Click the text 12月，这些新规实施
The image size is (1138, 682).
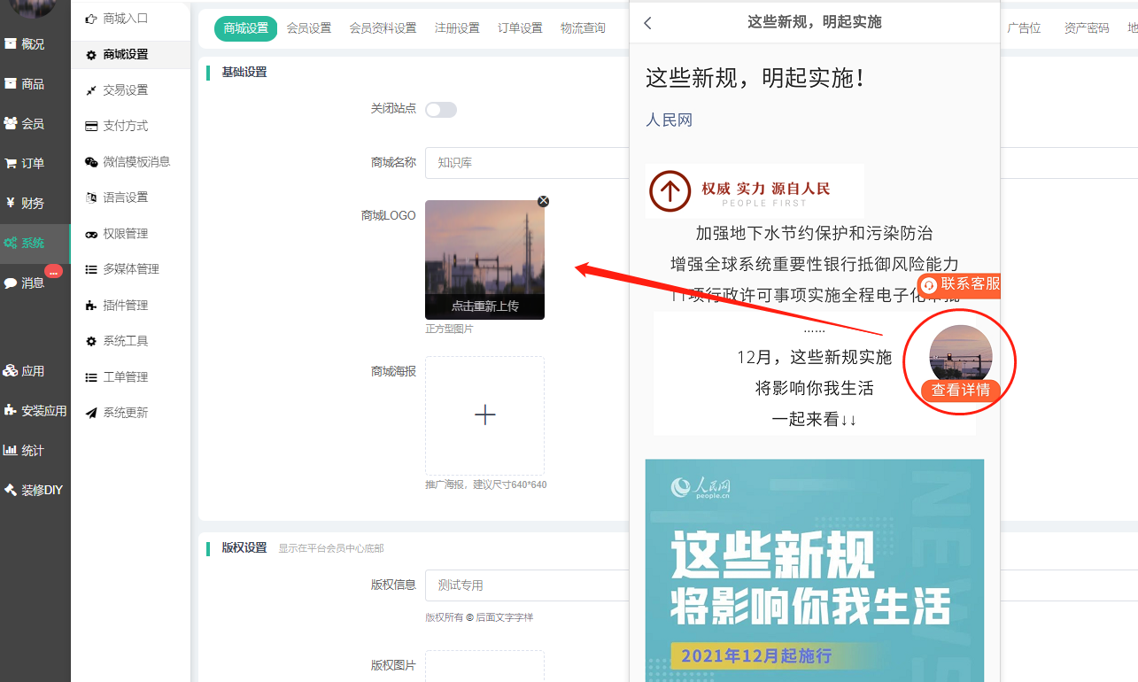(x=814, y=357)
